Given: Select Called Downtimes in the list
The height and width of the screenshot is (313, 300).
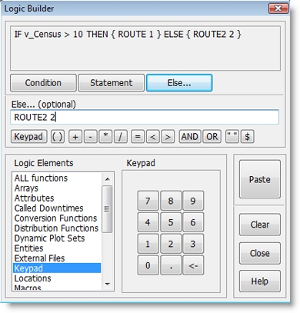Looking at the screenshot, I should (57, 208).
